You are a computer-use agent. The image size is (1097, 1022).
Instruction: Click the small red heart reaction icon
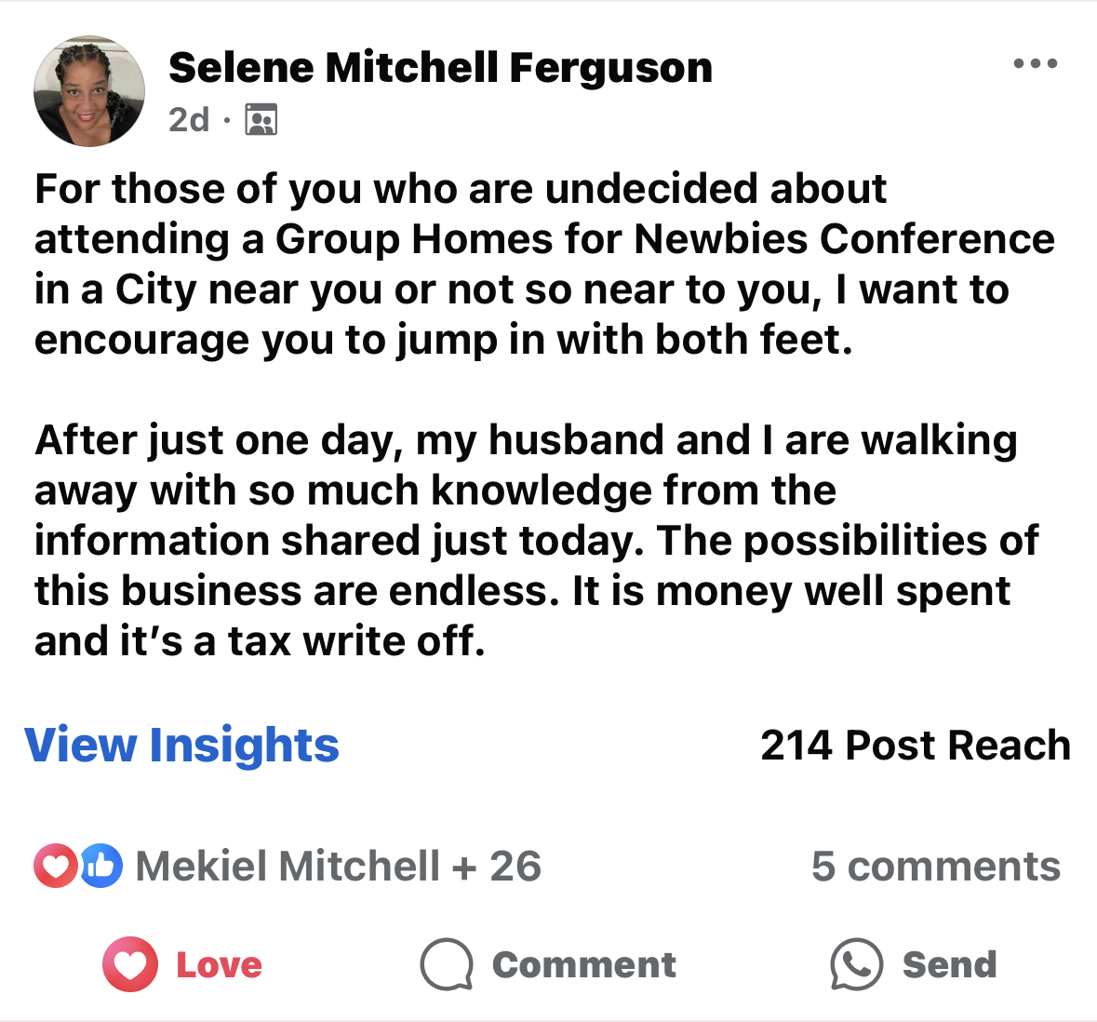click(x=55, y=867)
